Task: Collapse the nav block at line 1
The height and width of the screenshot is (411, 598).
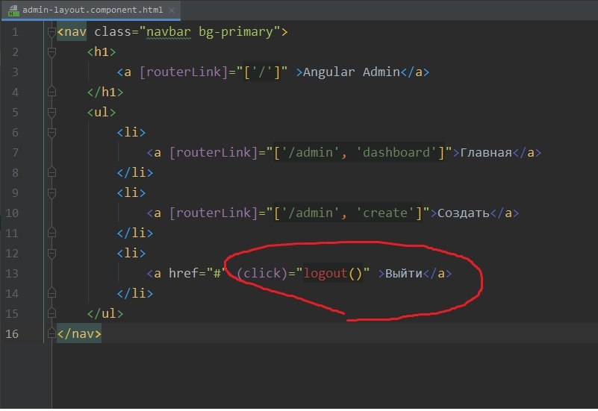Action: [52, 32]
